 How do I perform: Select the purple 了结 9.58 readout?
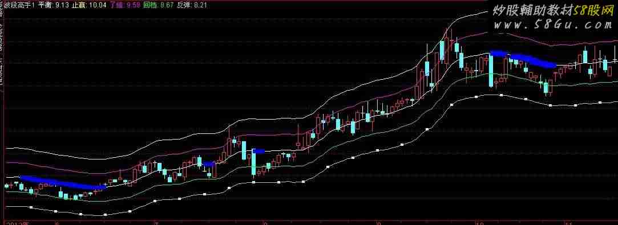(125, 5)
